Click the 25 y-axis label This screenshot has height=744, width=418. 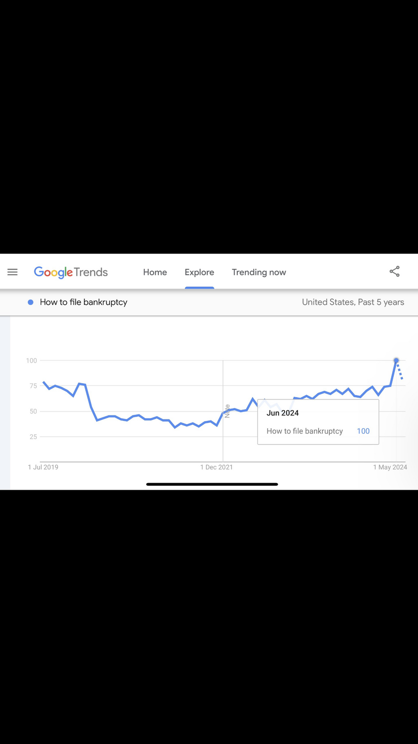[33, 437]
